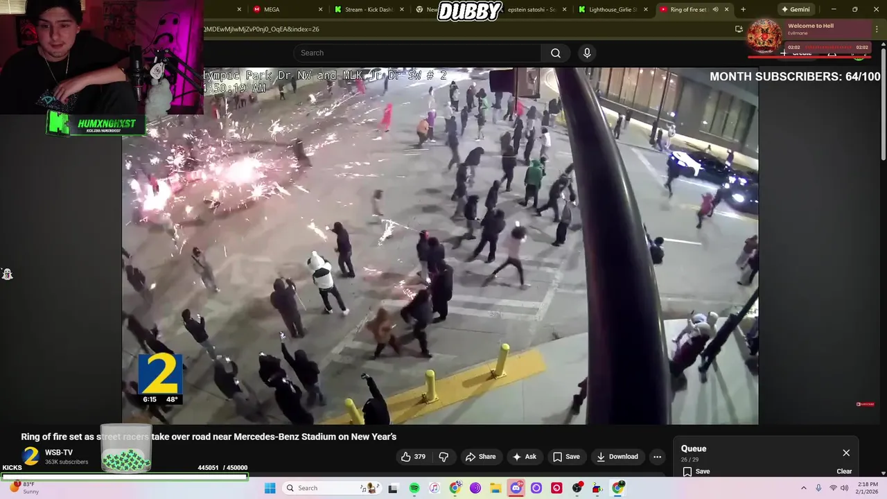
Task: Save the video to a playlist
Action: tap(566, 457)
